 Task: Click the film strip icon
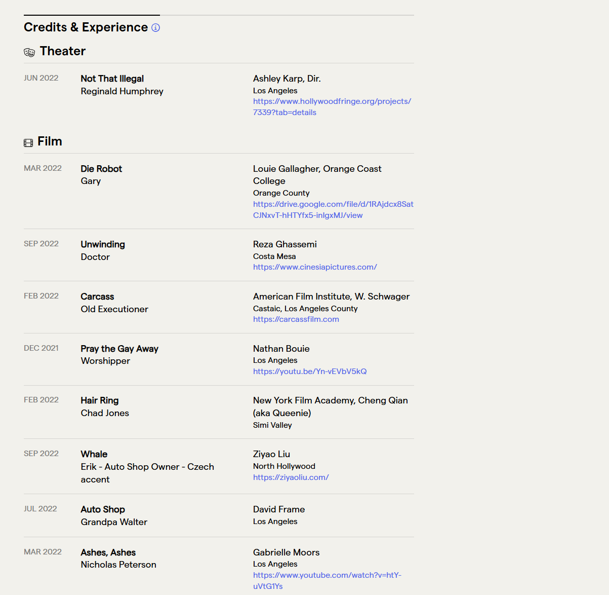(x=28, y=143)
